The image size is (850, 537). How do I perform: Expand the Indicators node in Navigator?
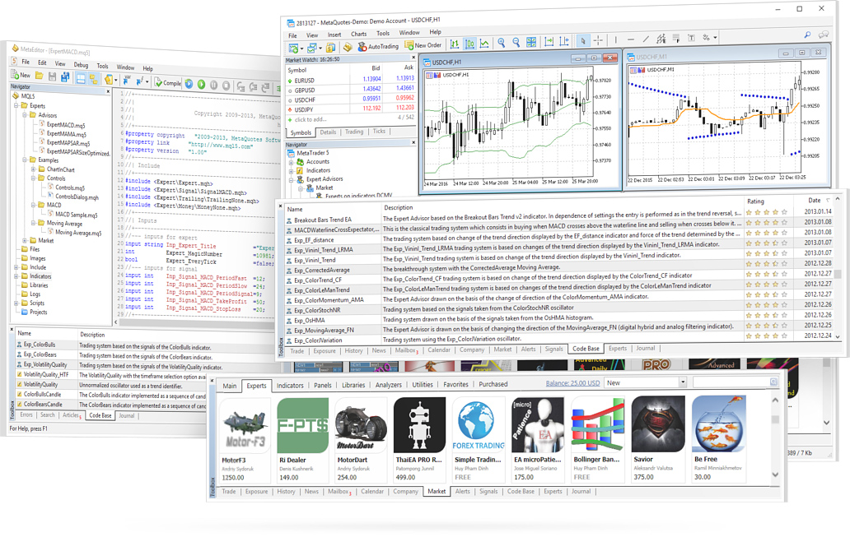(x=292, y=171)
